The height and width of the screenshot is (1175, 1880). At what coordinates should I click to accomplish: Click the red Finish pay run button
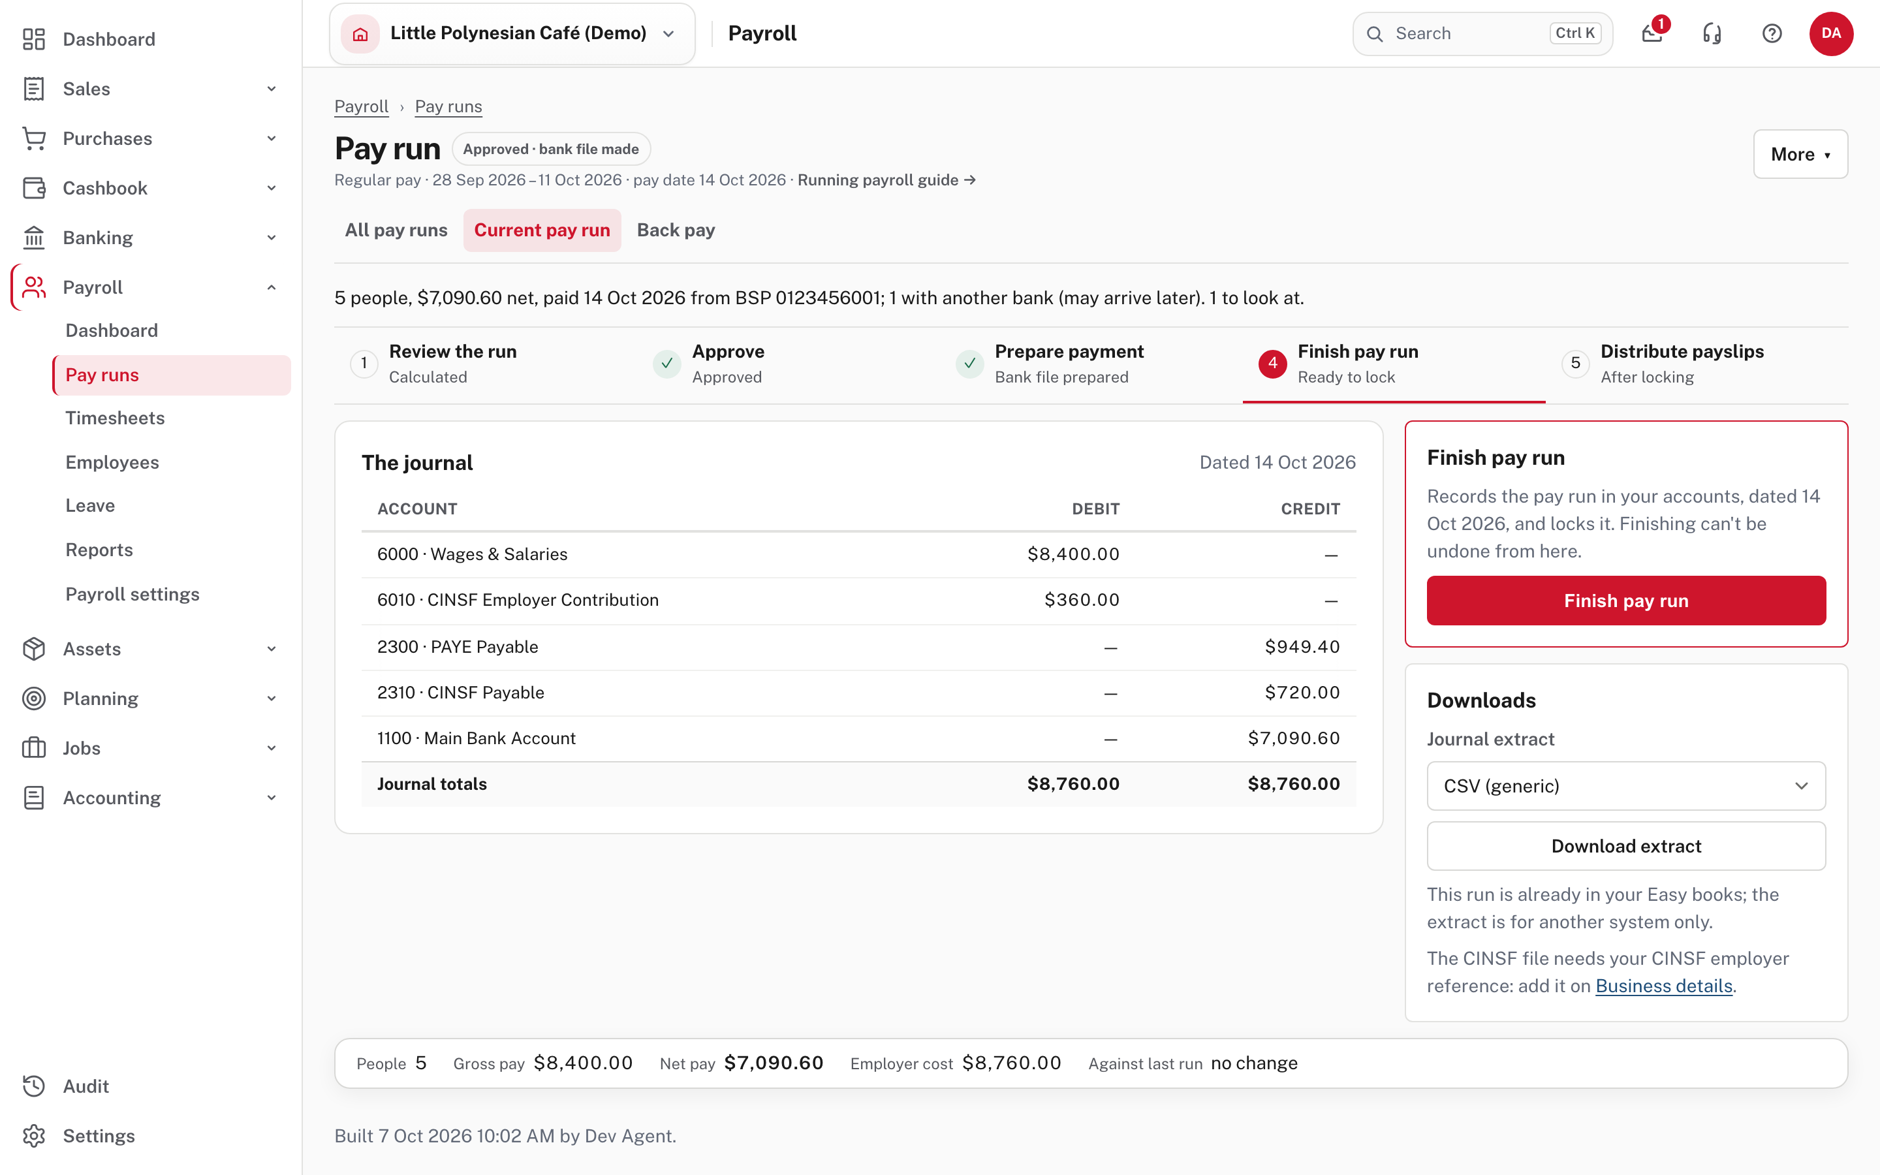pos(1626,600)
